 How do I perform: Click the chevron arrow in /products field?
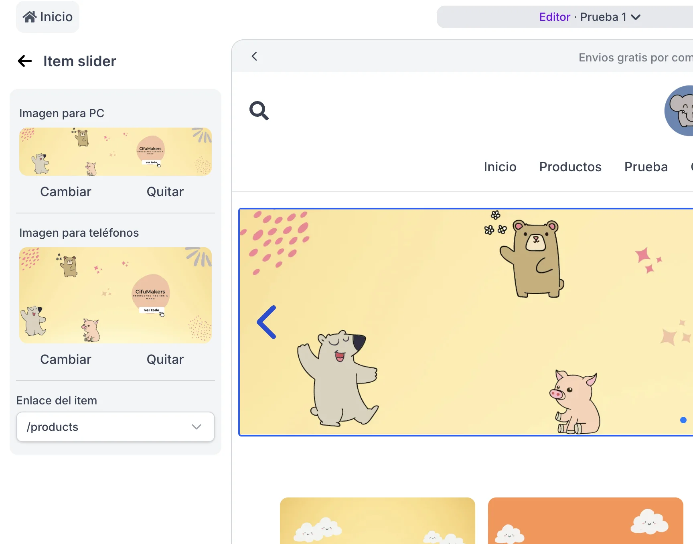[197, 427]
